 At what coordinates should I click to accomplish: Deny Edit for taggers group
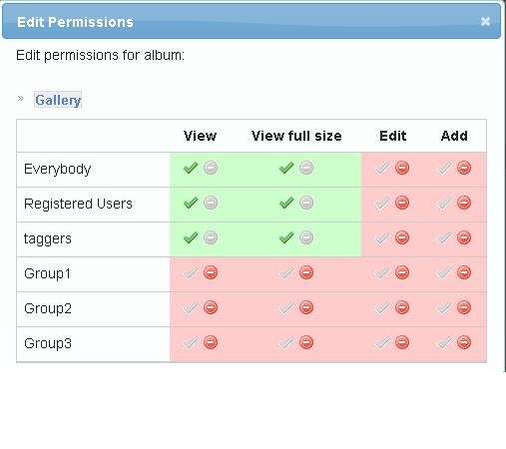click(402, 237)
